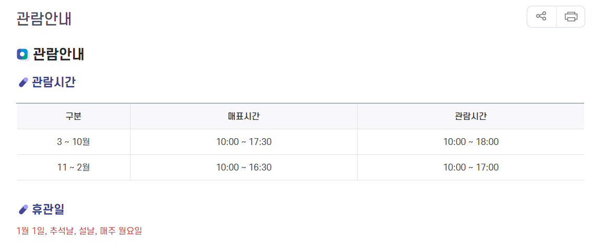Viewport: 616px width, 244px height.
Task: Click the pill icon next to 관람시간
Action: tap(23, 82)
